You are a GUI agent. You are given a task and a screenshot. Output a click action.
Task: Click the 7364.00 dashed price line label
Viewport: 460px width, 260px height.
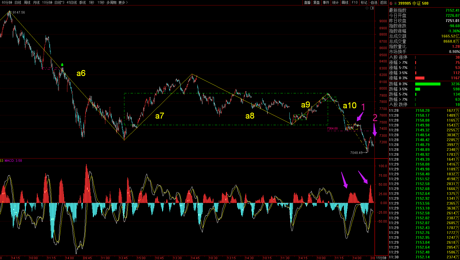(x=332, y=129)
